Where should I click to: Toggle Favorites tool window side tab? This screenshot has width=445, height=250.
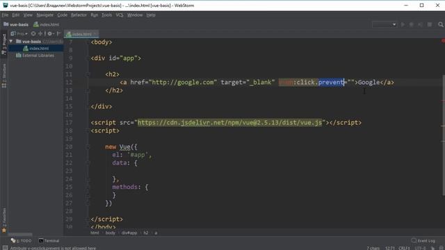click(4, 220)
